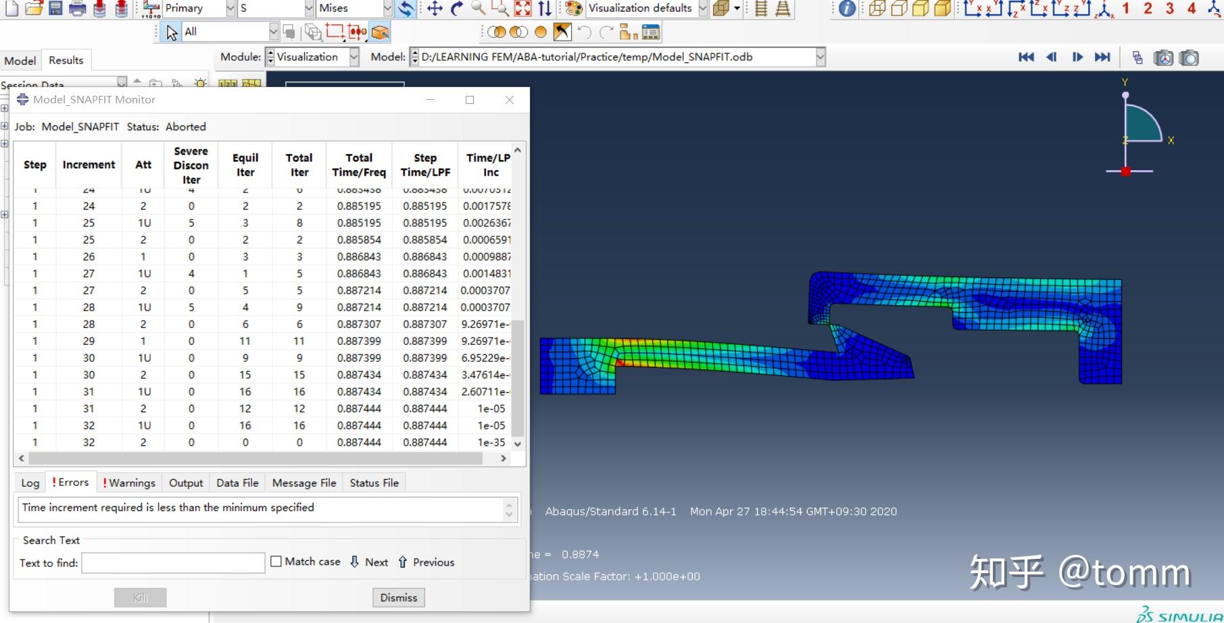Open the Model ODB path dropdown
This screenshot has height=623, width=1224.
[821, 57]
